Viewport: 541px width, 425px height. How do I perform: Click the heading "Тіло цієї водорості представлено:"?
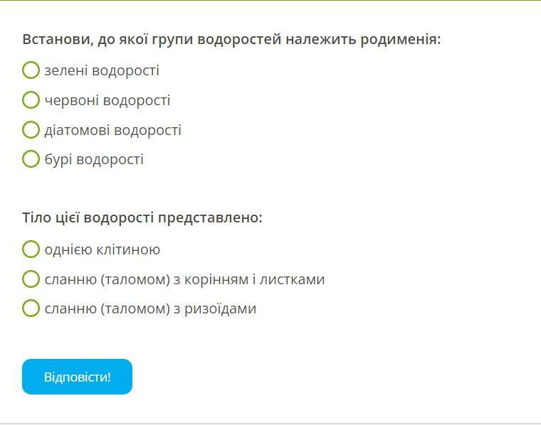click(x=142, y=217)
